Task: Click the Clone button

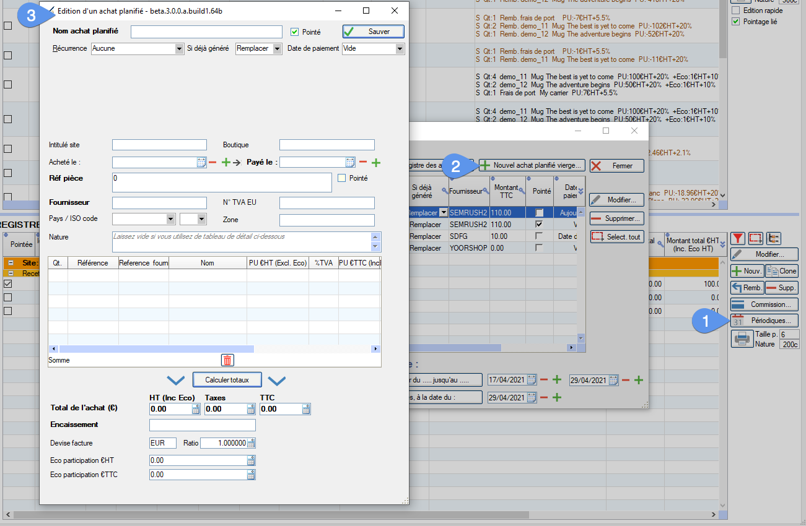Action: pyautogui.click(x=782, y=271)
